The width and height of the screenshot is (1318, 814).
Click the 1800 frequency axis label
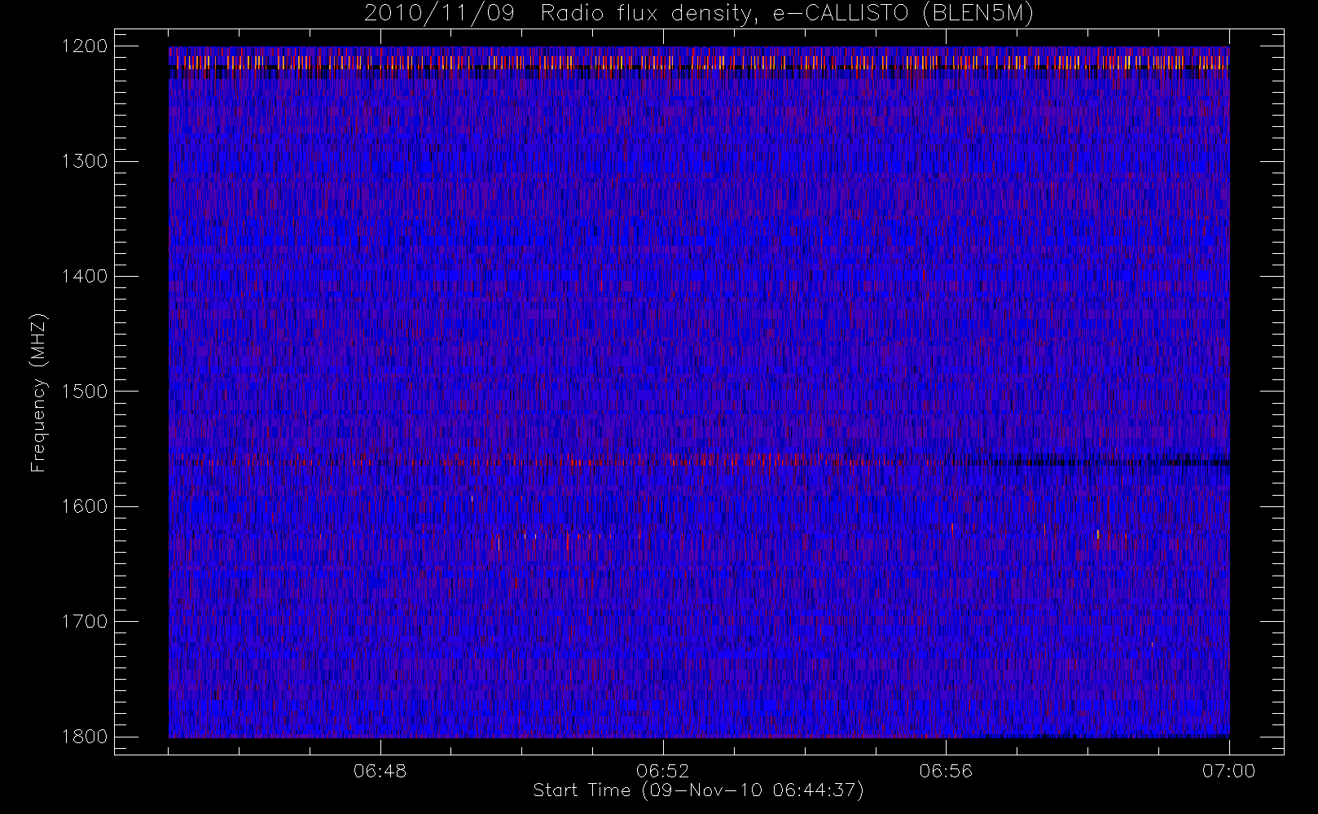click(85, 736)
